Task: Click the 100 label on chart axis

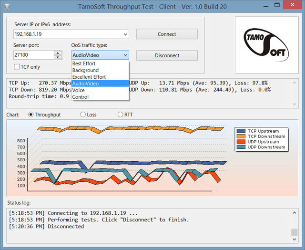Action: coord(21,186)
